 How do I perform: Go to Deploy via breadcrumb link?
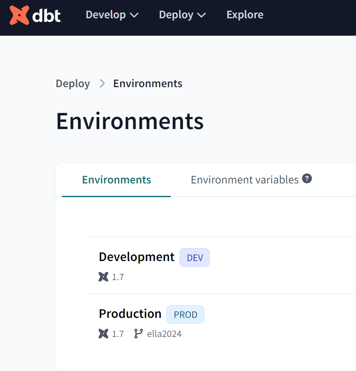pos(73,84)
